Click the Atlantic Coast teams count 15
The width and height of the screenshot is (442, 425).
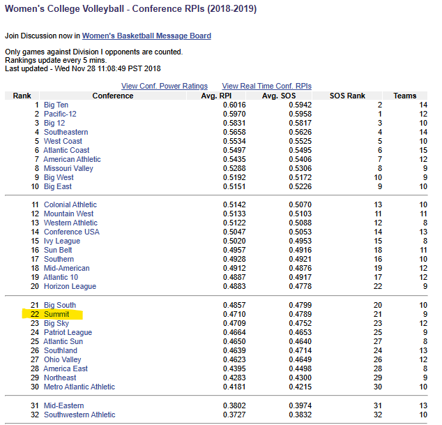(x=423, y=150)
